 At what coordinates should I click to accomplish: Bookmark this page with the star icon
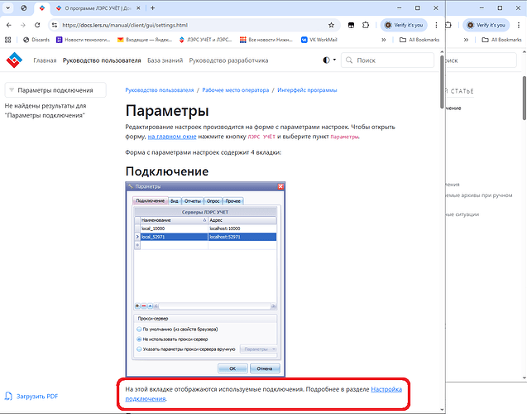[x=331, y=25]
